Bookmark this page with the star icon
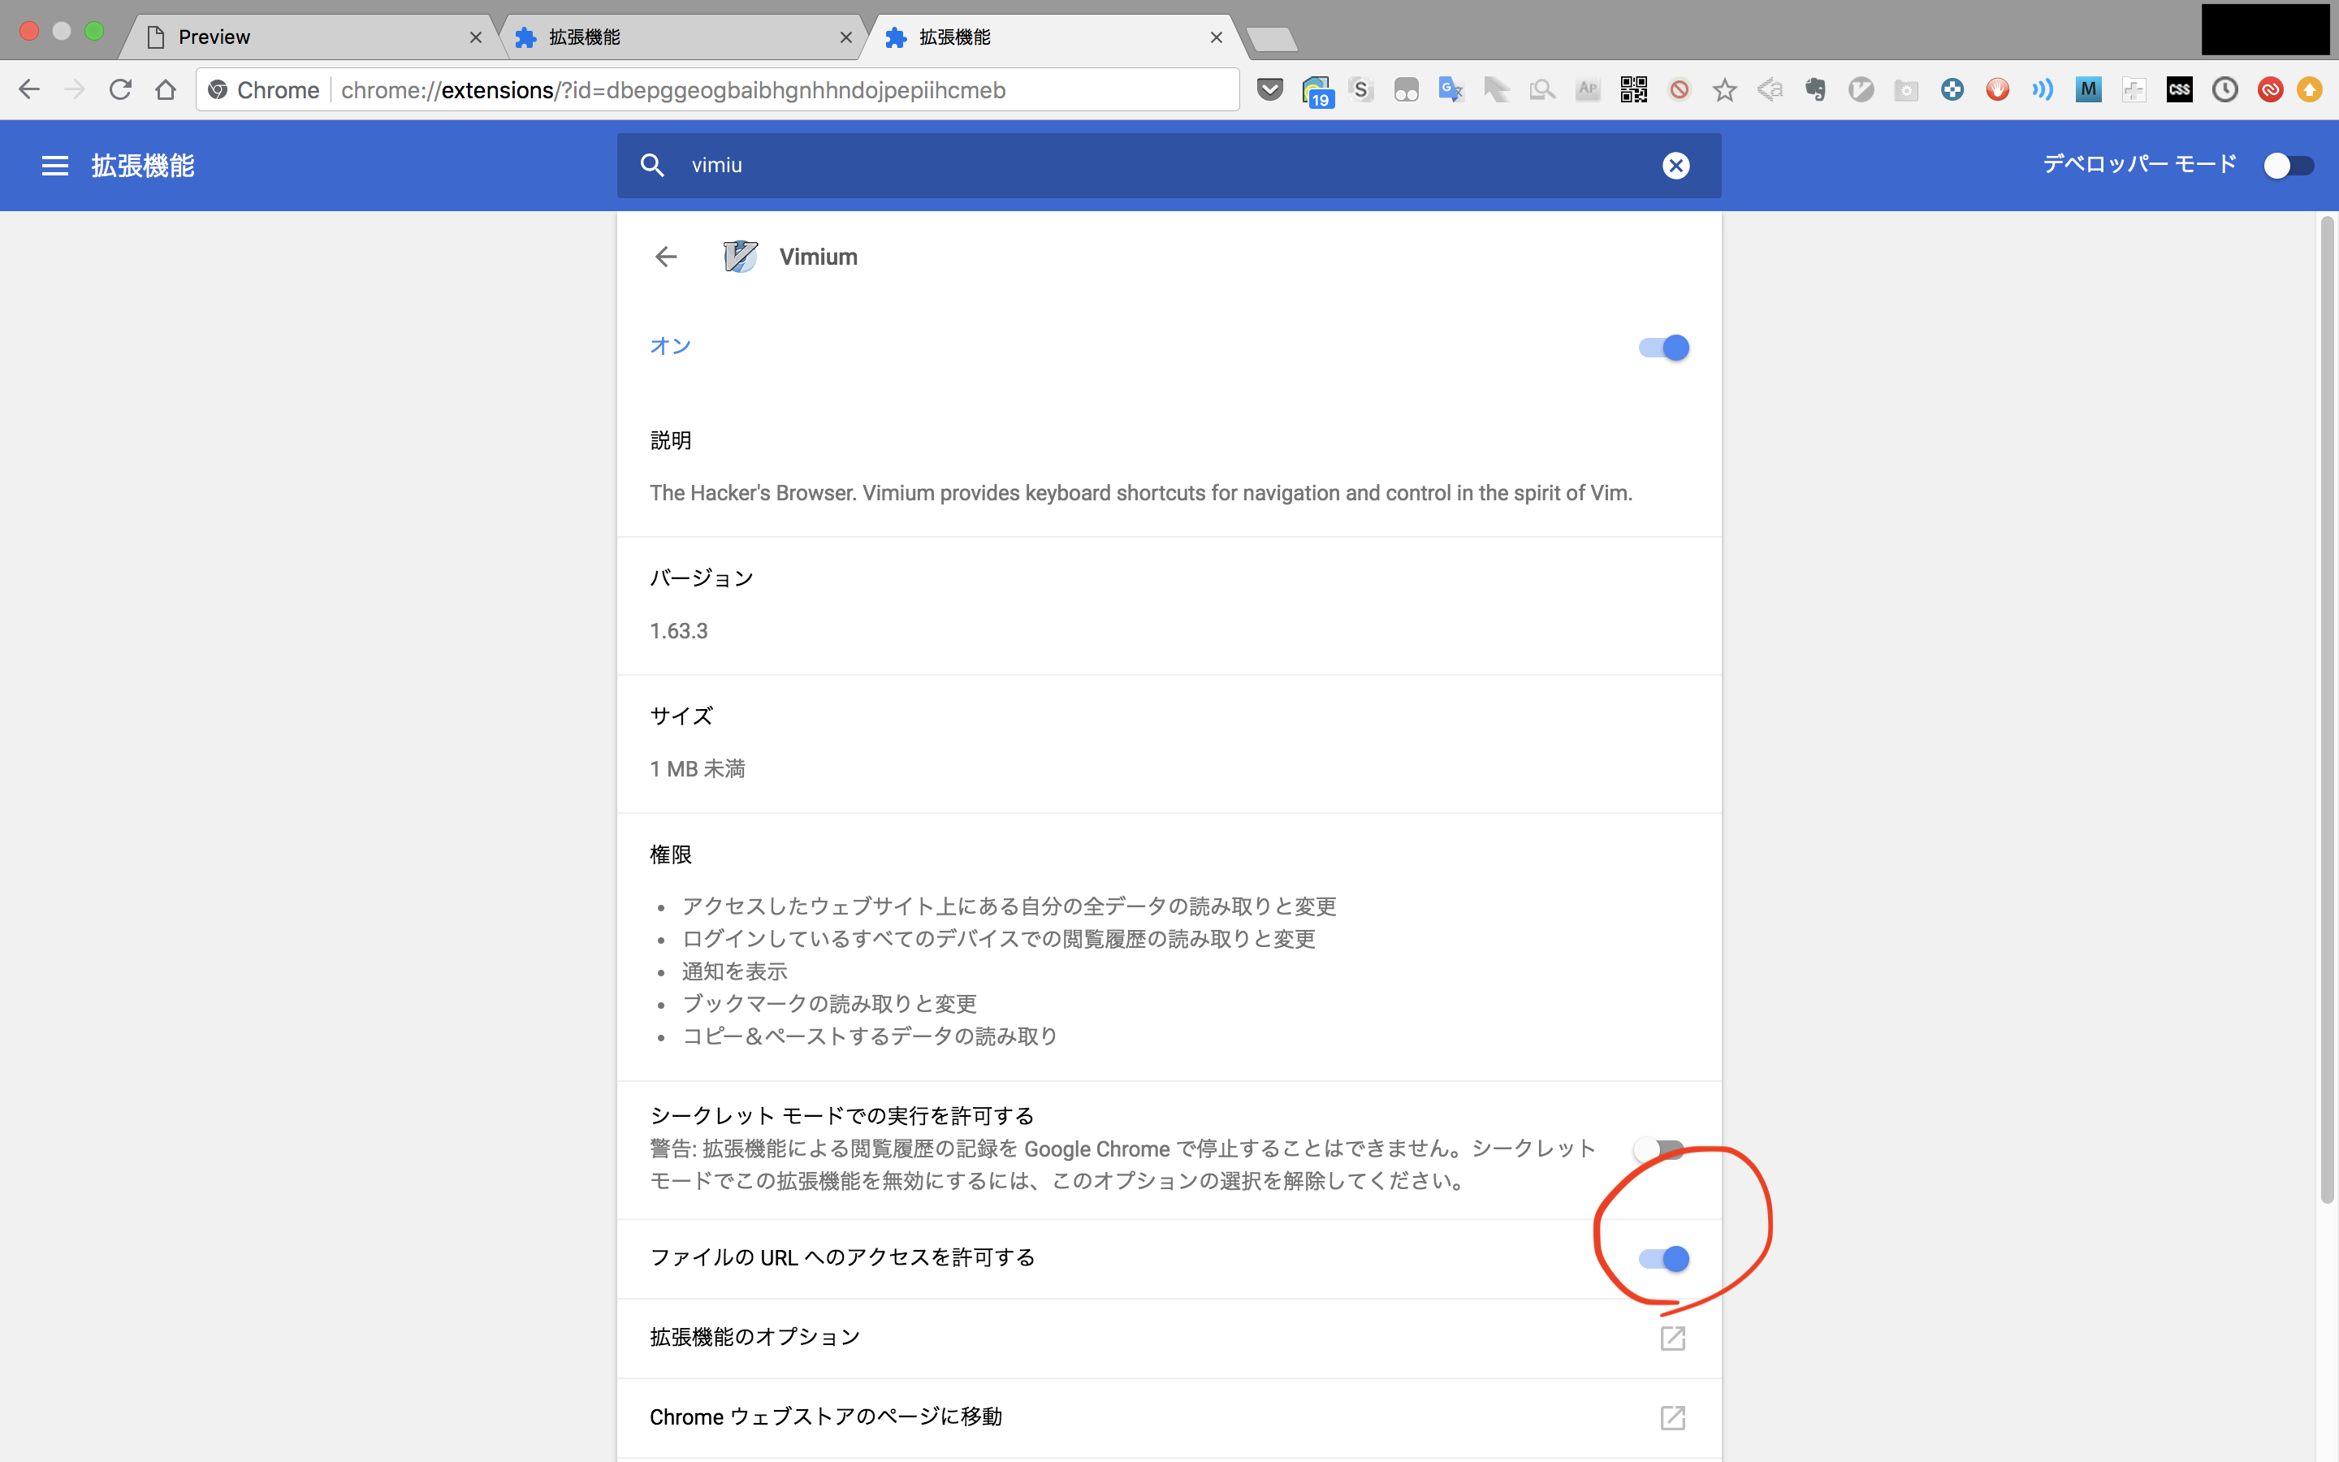The height and width of the screenshot is (1462, 2339). click(x=1725, y=89)
